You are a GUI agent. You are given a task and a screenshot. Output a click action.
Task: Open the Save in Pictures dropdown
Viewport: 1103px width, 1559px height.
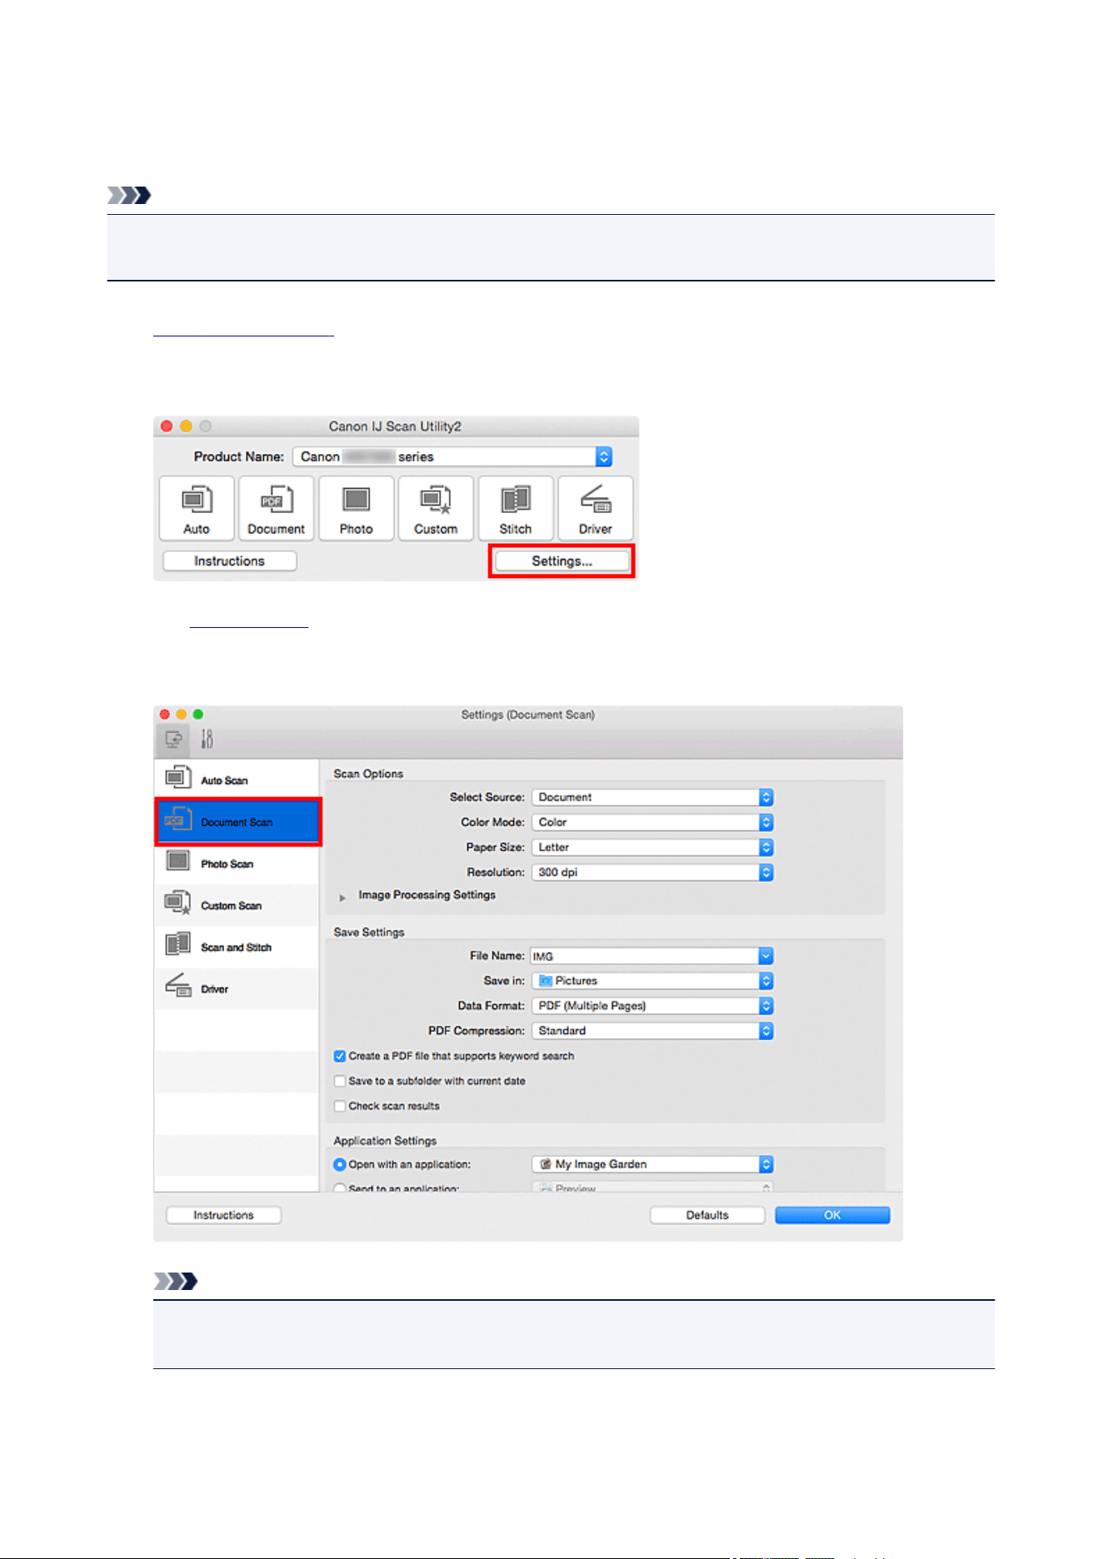(x=652, y=981)
